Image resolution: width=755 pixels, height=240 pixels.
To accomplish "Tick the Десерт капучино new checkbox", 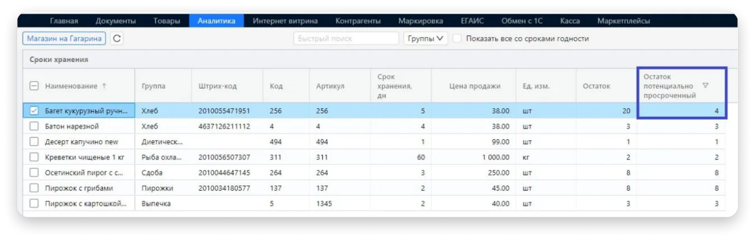I will point(34,142).
